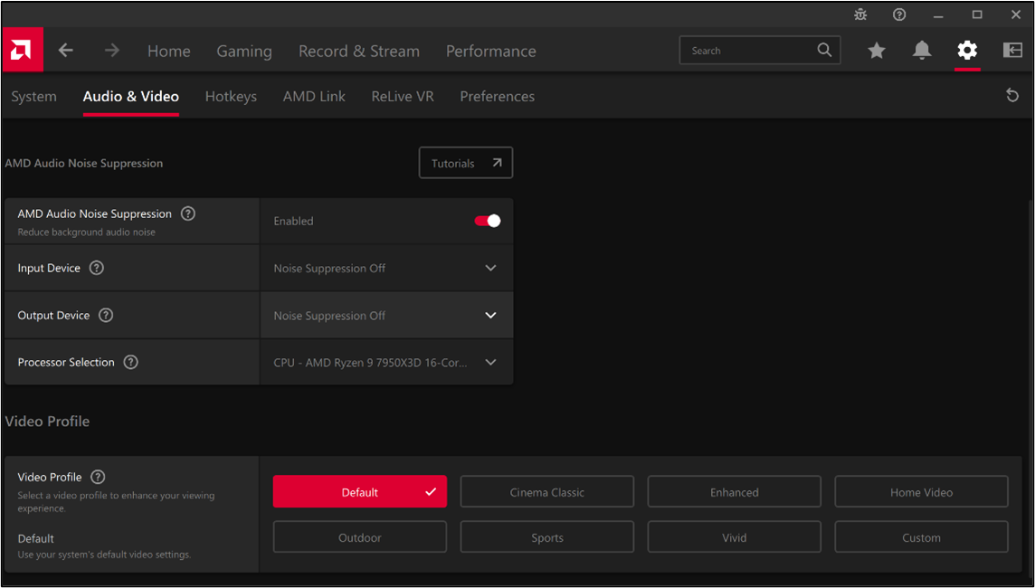Select the Cinema Classic video profile

coord(547,491)
